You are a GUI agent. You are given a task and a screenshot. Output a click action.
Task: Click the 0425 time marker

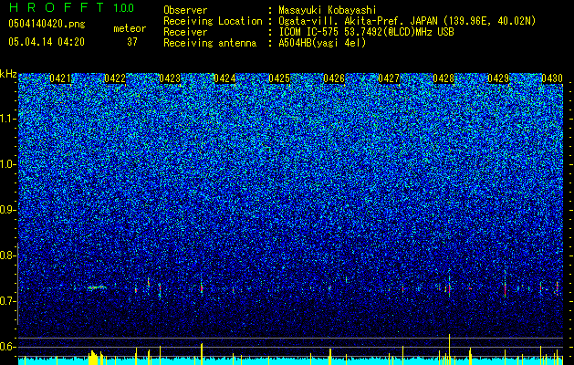279,78
